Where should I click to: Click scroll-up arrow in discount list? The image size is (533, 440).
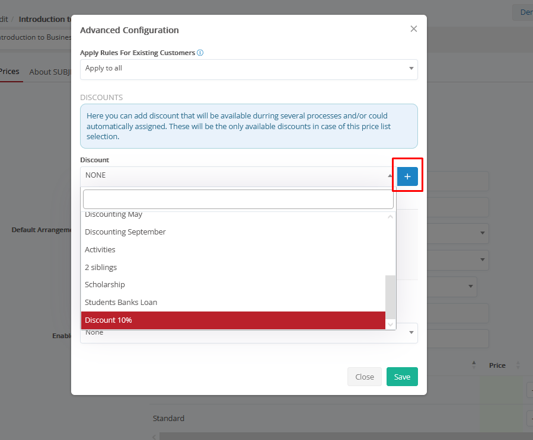(390, 217)
